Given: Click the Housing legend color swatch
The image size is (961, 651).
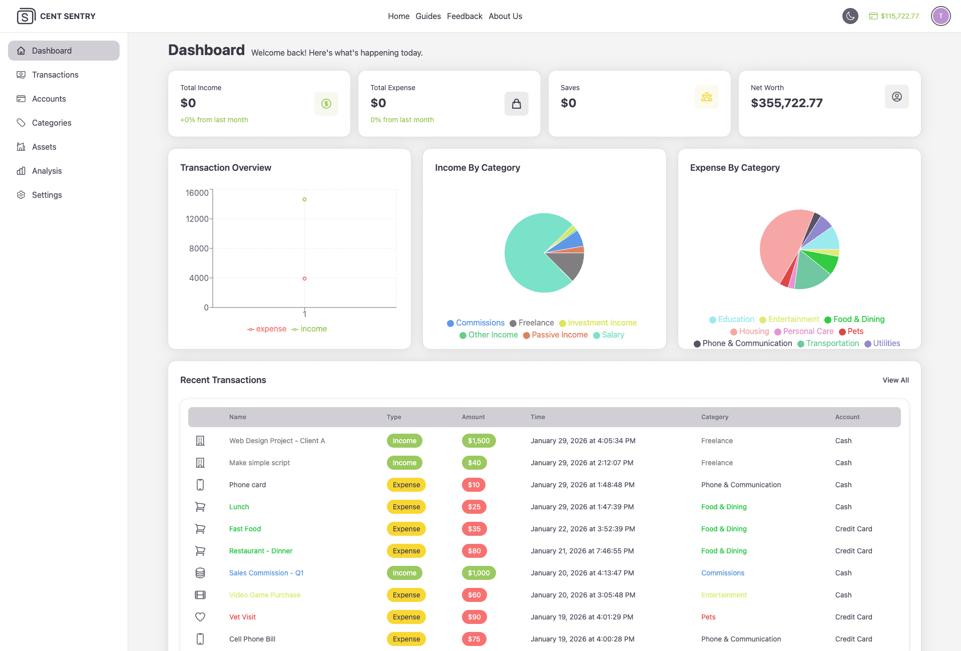Looking at the screenshot, I should [x=734, y=332].
